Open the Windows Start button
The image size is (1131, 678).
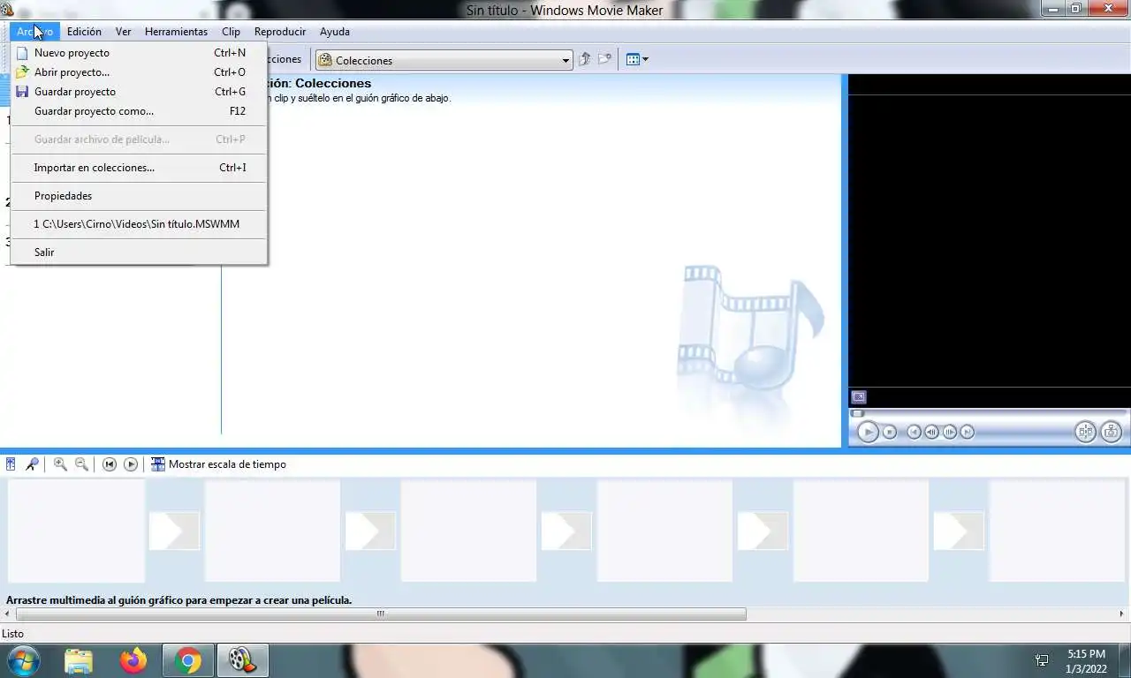tap(23, 660)
